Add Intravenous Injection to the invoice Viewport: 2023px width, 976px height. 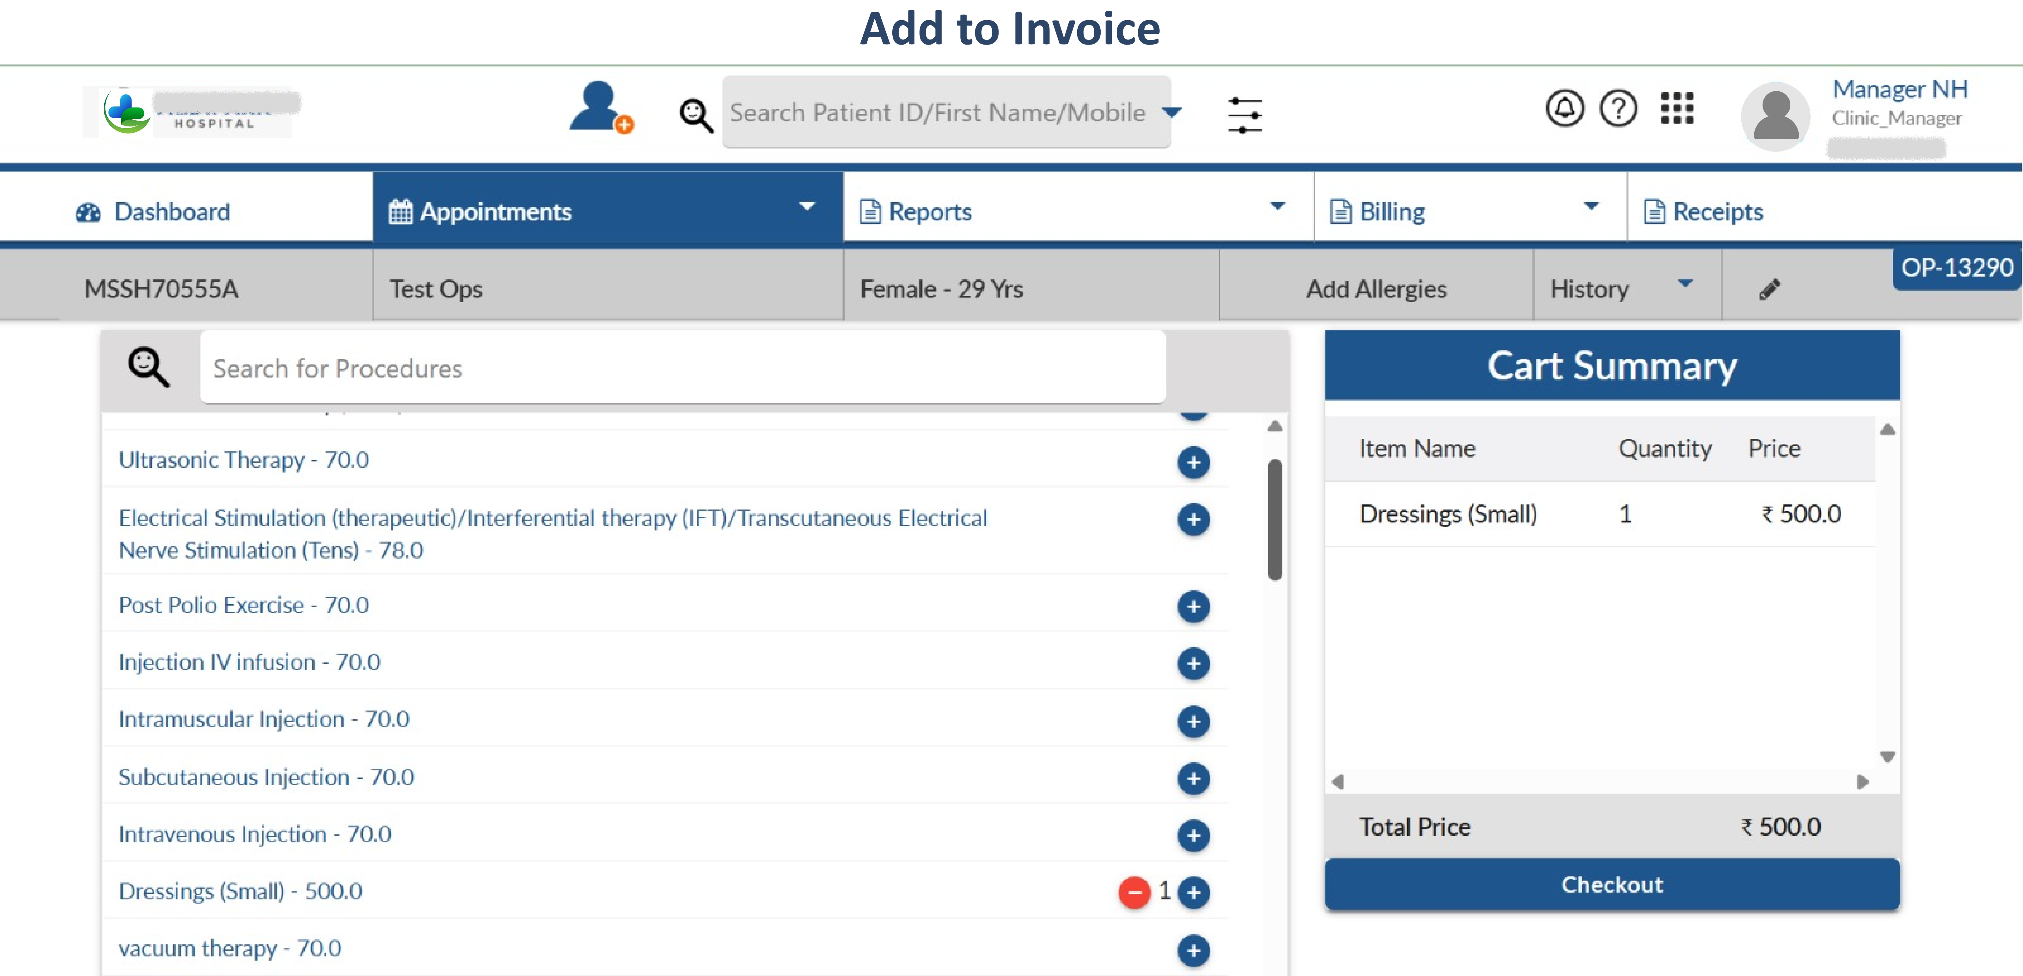(x=1193, y=835)
